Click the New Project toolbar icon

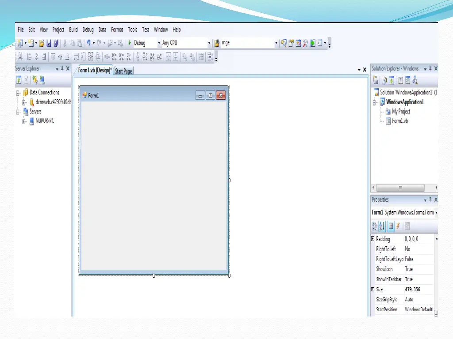pos(20,43)
